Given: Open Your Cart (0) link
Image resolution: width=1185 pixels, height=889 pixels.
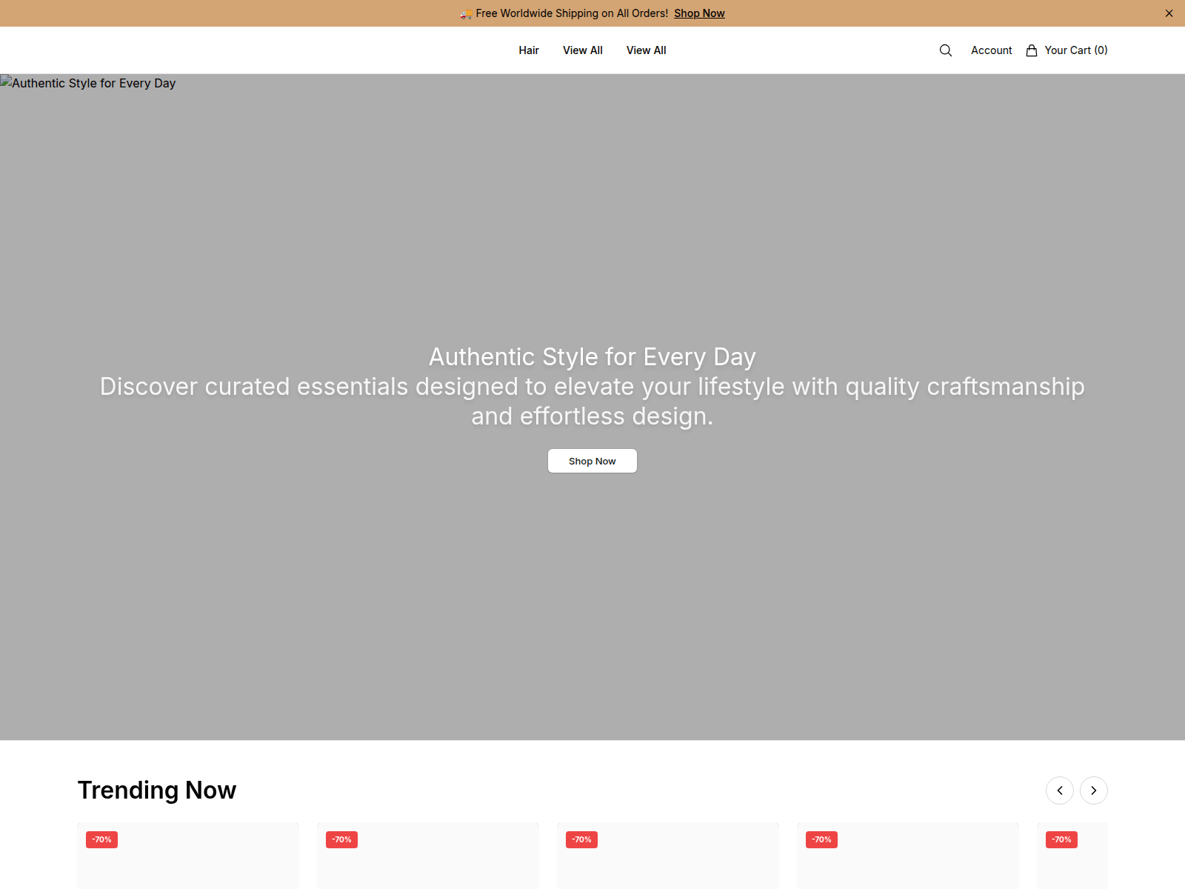Looking at the screenshot, I should tap(1076, 50).
